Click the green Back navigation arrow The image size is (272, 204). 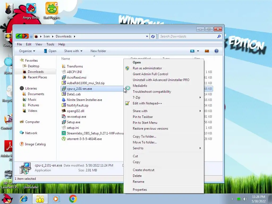(x=19, y=36)
